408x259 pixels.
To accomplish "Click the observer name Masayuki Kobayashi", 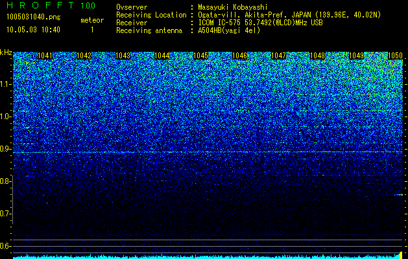I will [x=233, y=7].
